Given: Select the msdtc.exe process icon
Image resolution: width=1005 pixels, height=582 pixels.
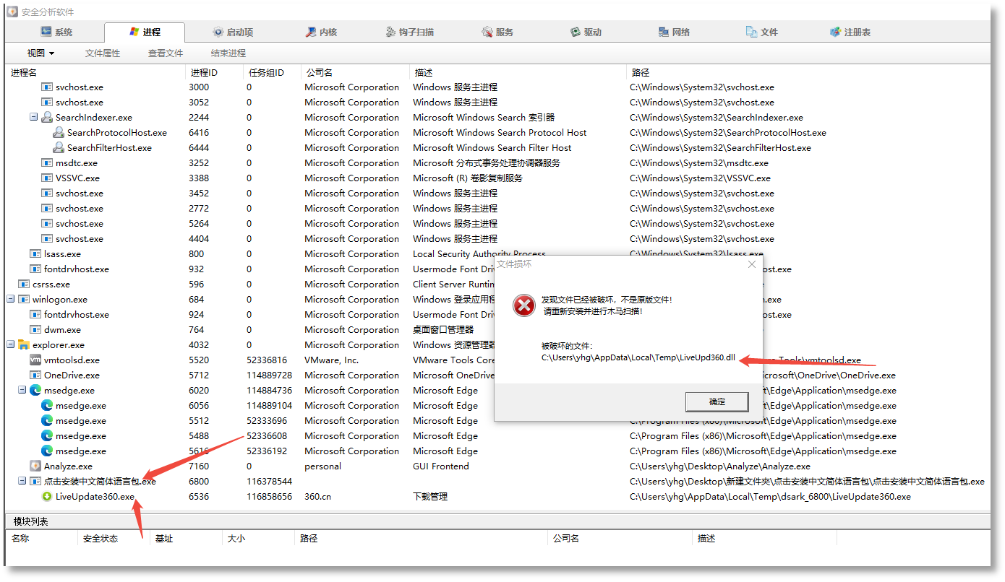Looking at the screenshot, I should 47,162.
